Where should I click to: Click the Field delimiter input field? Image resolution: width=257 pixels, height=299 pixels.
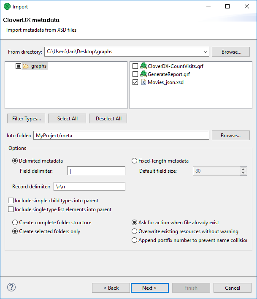point(96,171)
